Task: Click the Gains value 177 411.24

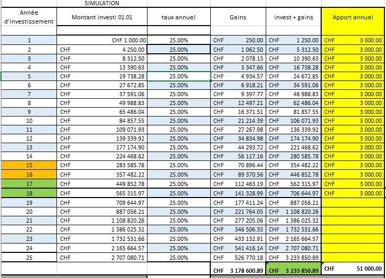Action: [238, 203]
